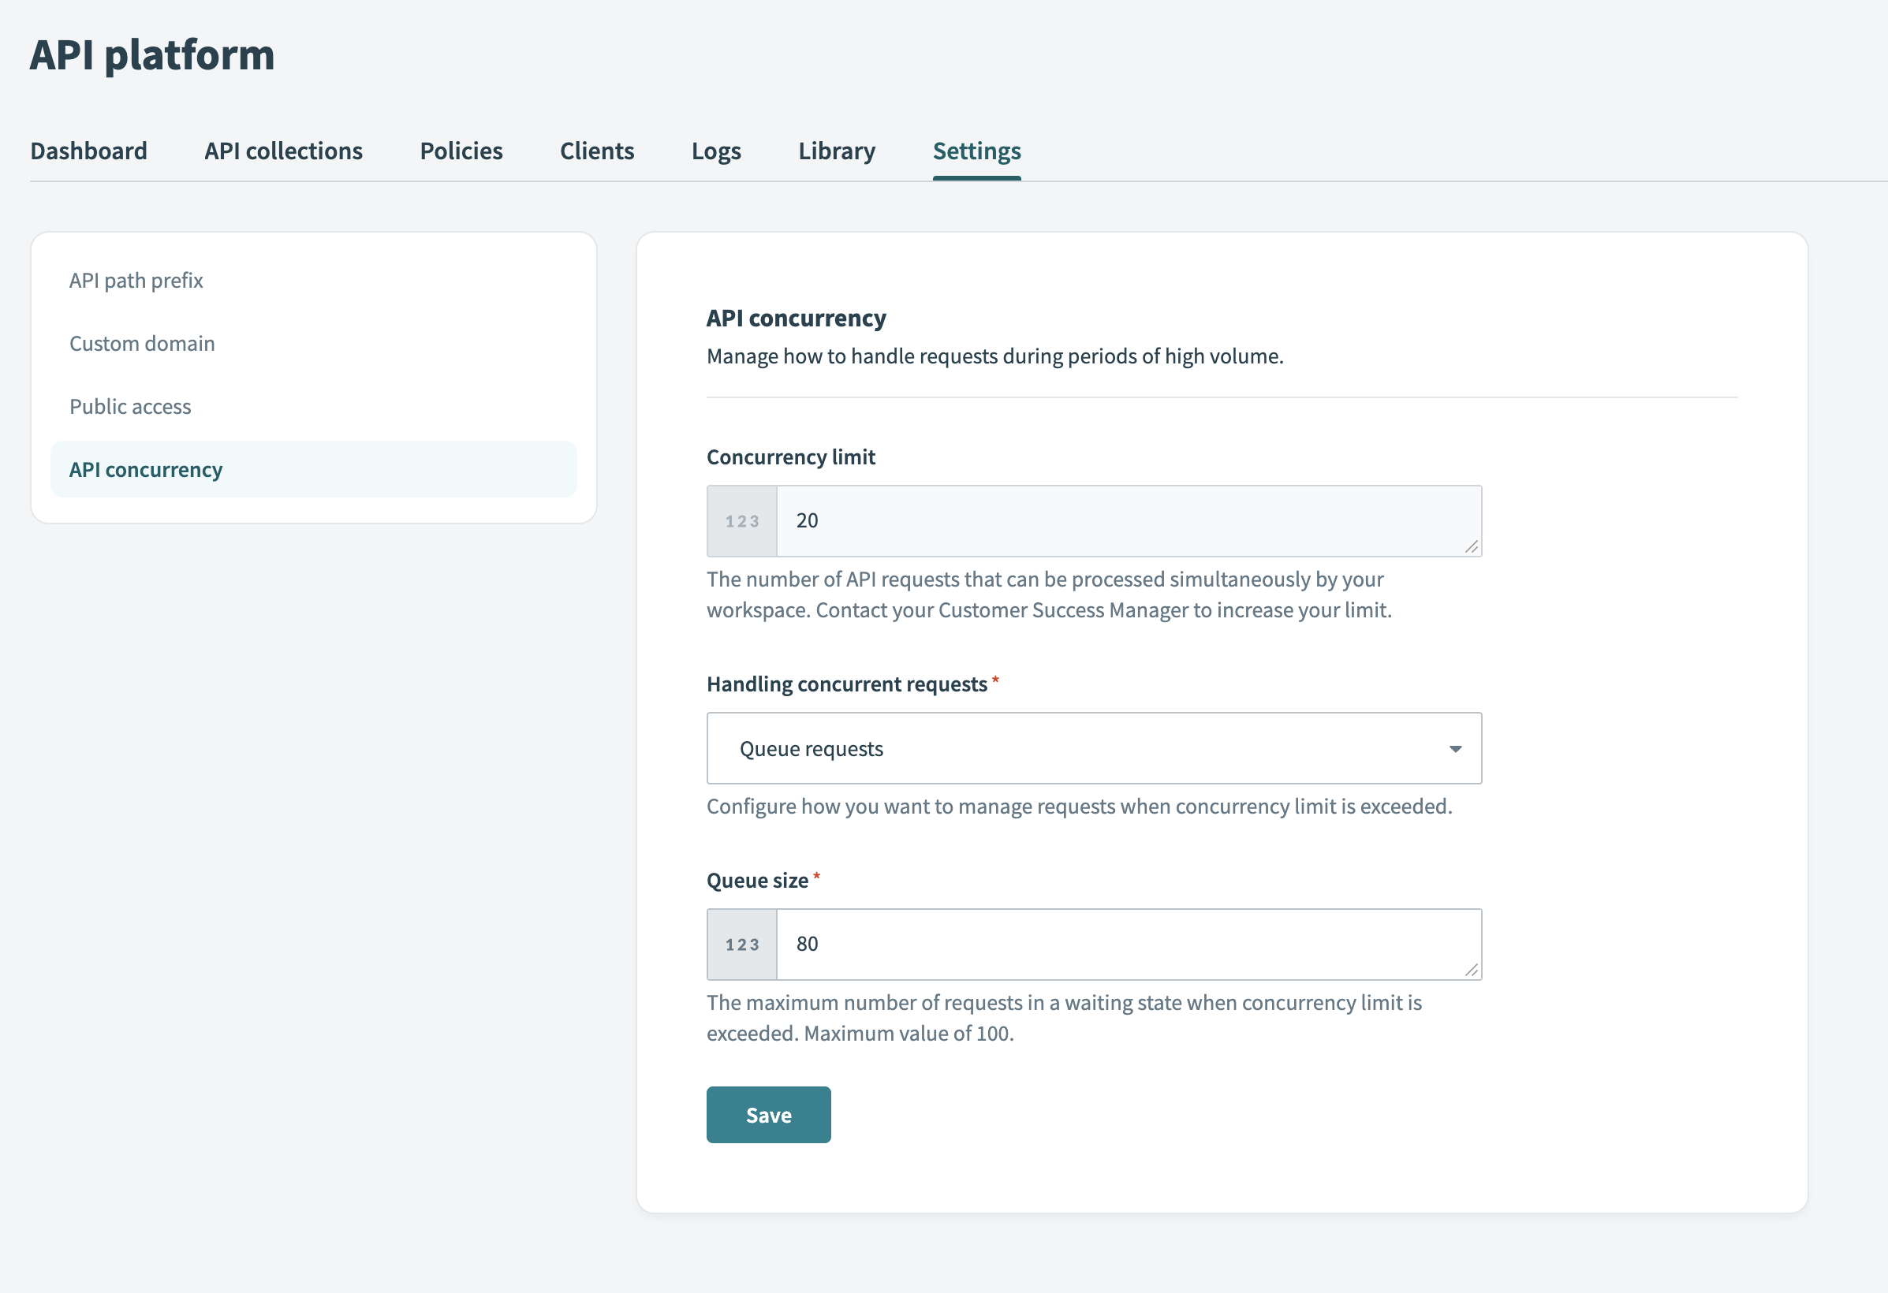Open the Clients tab
Screen dimensions: 1888x1293
click(596, 151)
